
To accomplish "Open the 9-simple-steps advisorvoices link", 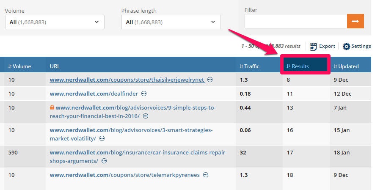I will [133, 112].
